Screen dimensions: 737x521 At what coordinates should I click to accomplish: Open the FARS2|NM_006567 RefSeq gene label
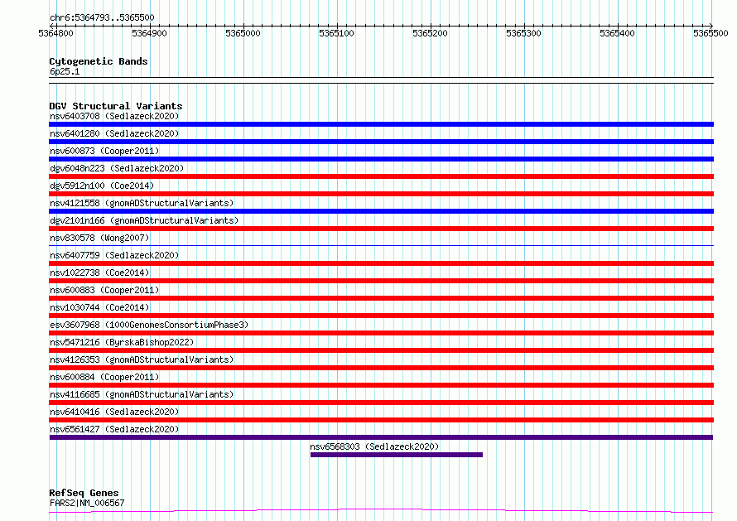click(x=87, y=503)
